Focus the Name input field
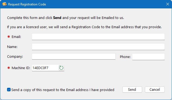This screenshot has height=100, width=172. (x=98, y=47)
